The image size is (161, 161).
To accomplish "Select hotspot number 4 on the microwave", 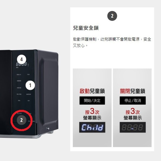I will [21, 59].
